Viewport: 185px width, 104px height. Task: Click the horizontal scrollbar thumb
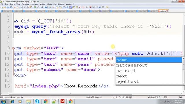click(x=71, y=94)
